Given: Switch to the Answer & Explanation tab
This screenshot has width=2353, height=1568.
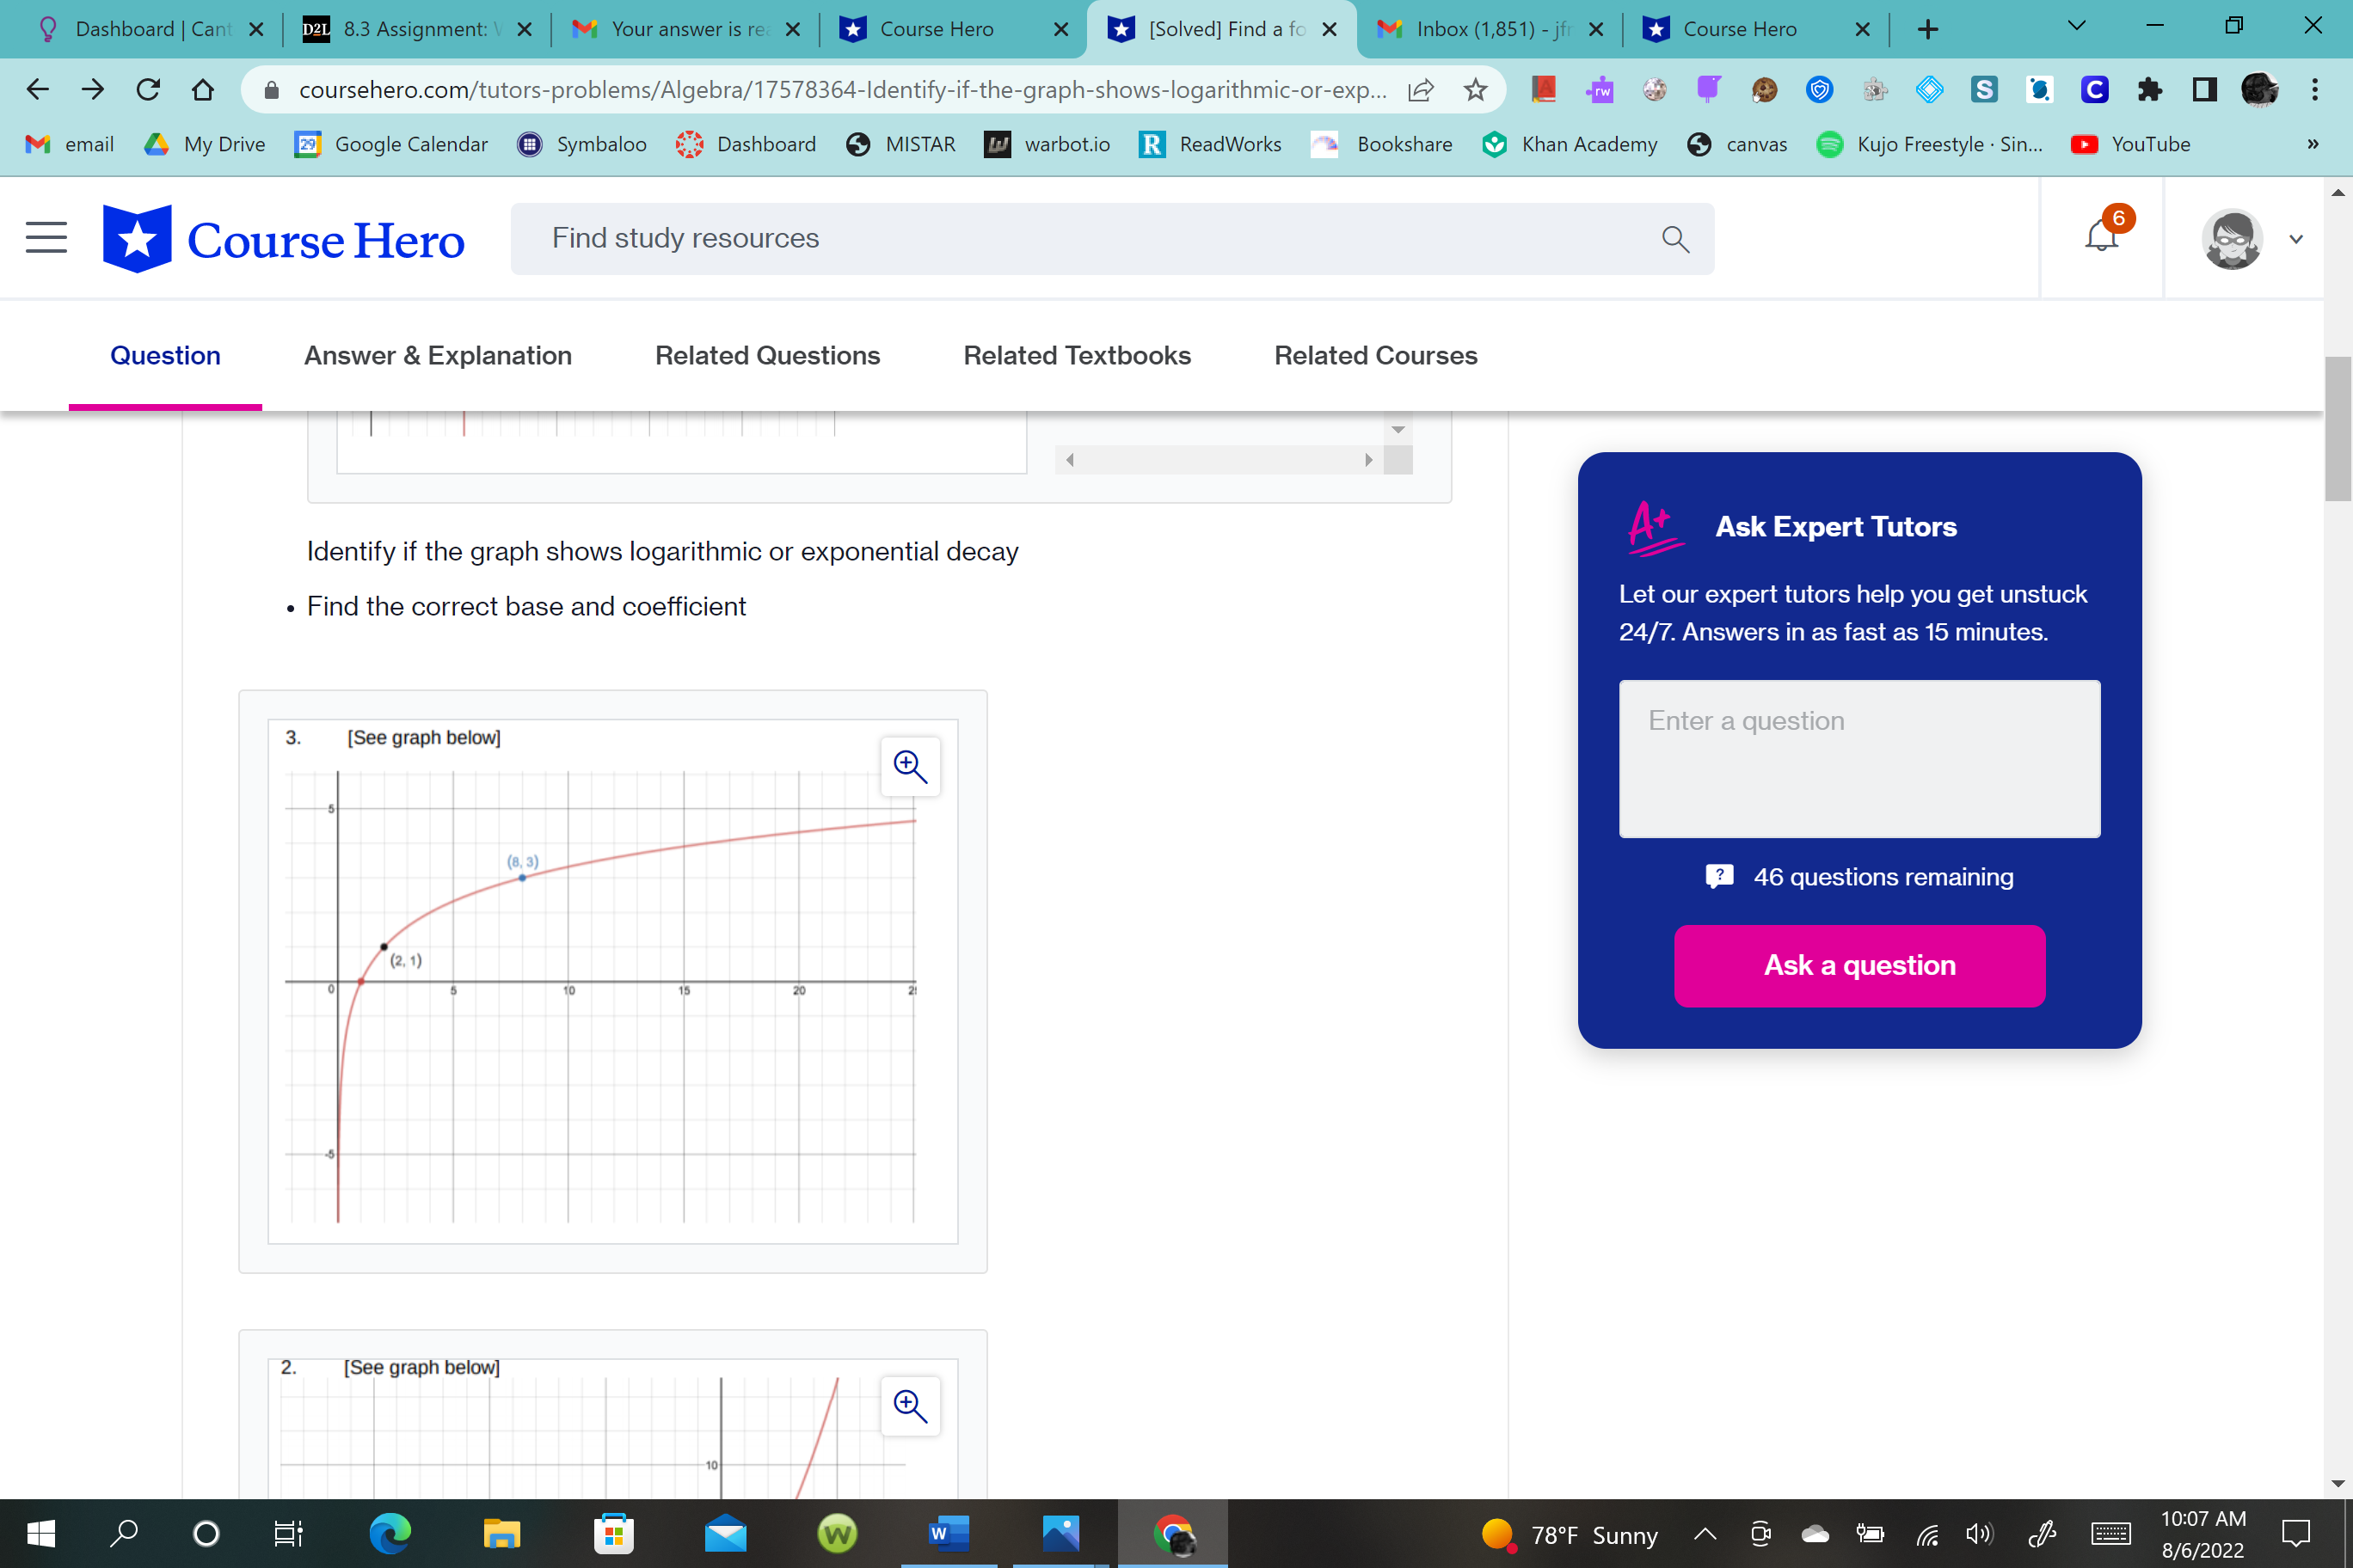Looking at the screenshot, I should (437, 355).
